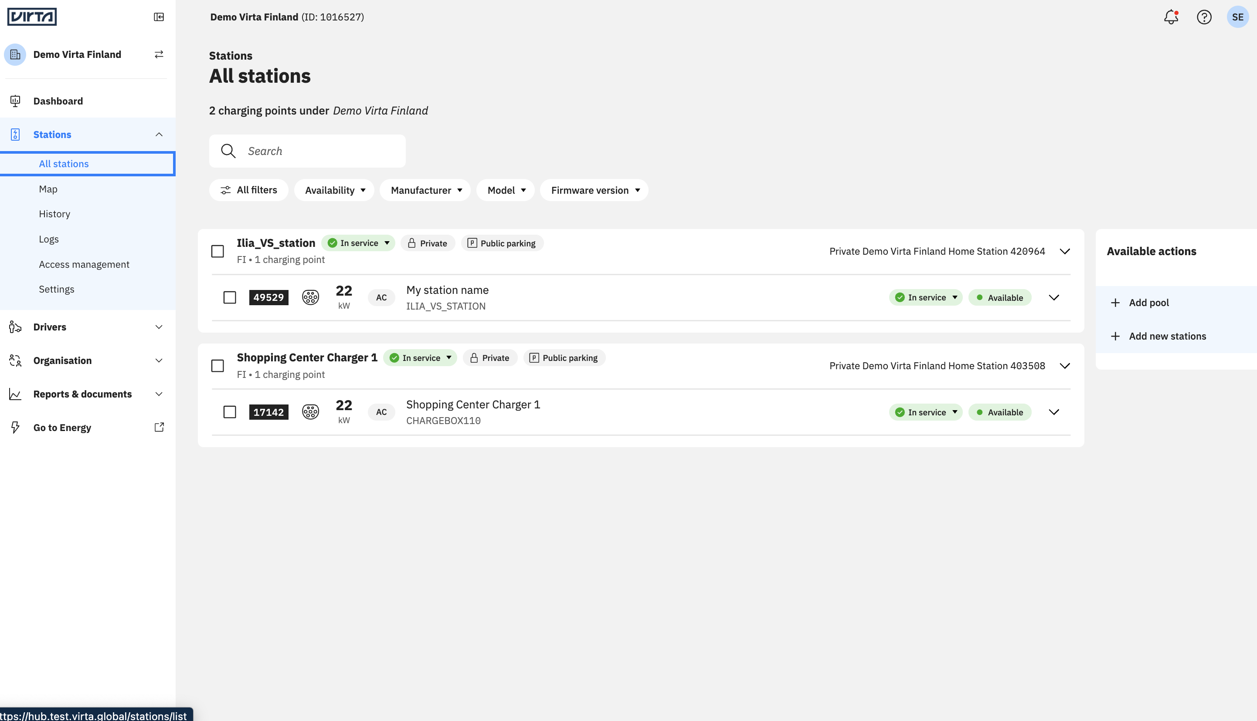
Task: Click the search magnifier icon
Action: pyautogui.click(x=228, y=151)
